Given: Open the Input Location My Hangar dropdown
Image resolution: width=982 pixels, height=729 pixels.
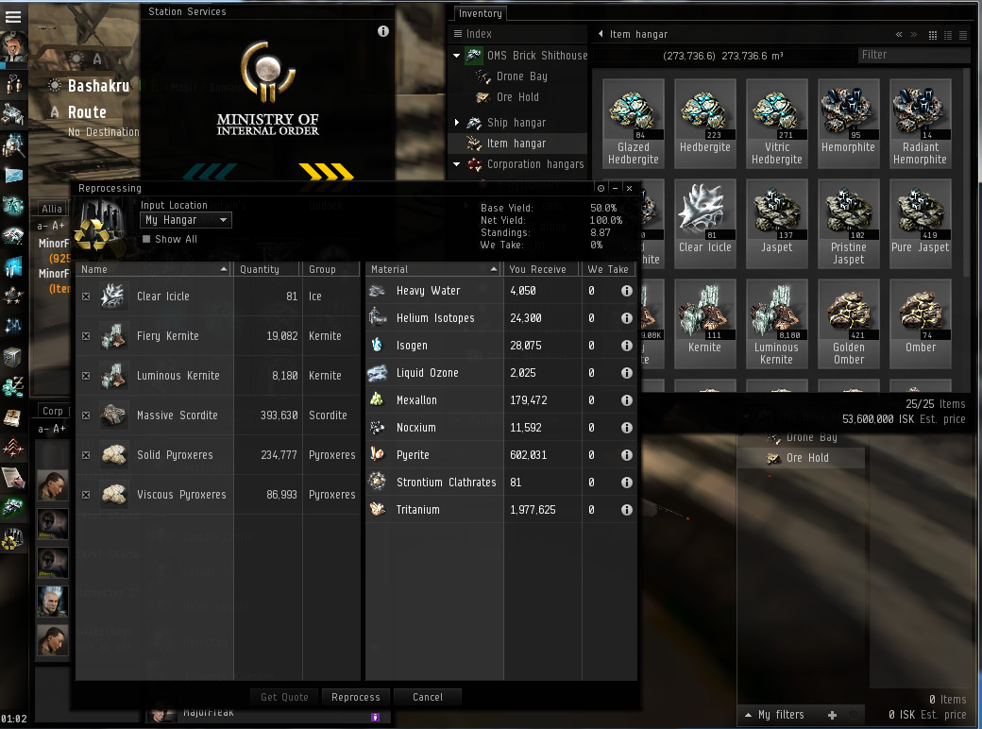Looking at the screenshot, I should 186,220.
